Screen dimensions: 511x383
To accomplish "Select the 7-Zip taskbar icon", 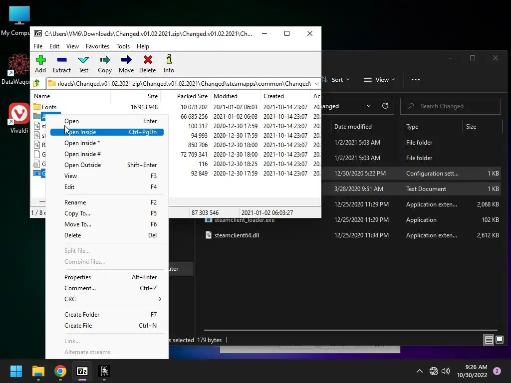I will [82, 371].
